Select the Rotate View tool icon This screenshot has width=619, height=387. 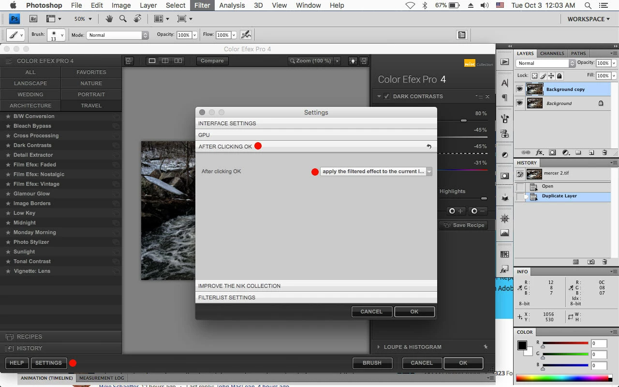coord(137,19)
